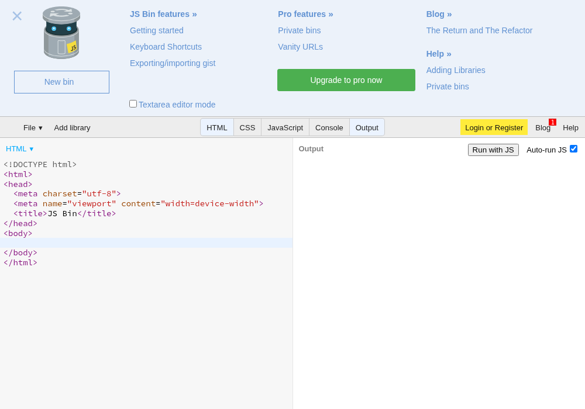Toggle the Output panel tab
585x409 pixels.
(x=367, y=128)
